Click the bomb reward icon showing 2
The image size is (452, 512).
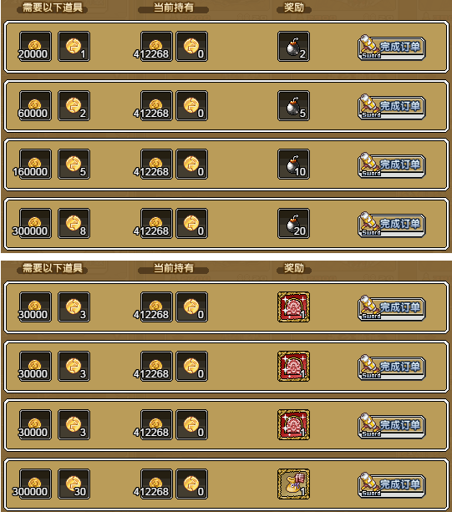293,47
